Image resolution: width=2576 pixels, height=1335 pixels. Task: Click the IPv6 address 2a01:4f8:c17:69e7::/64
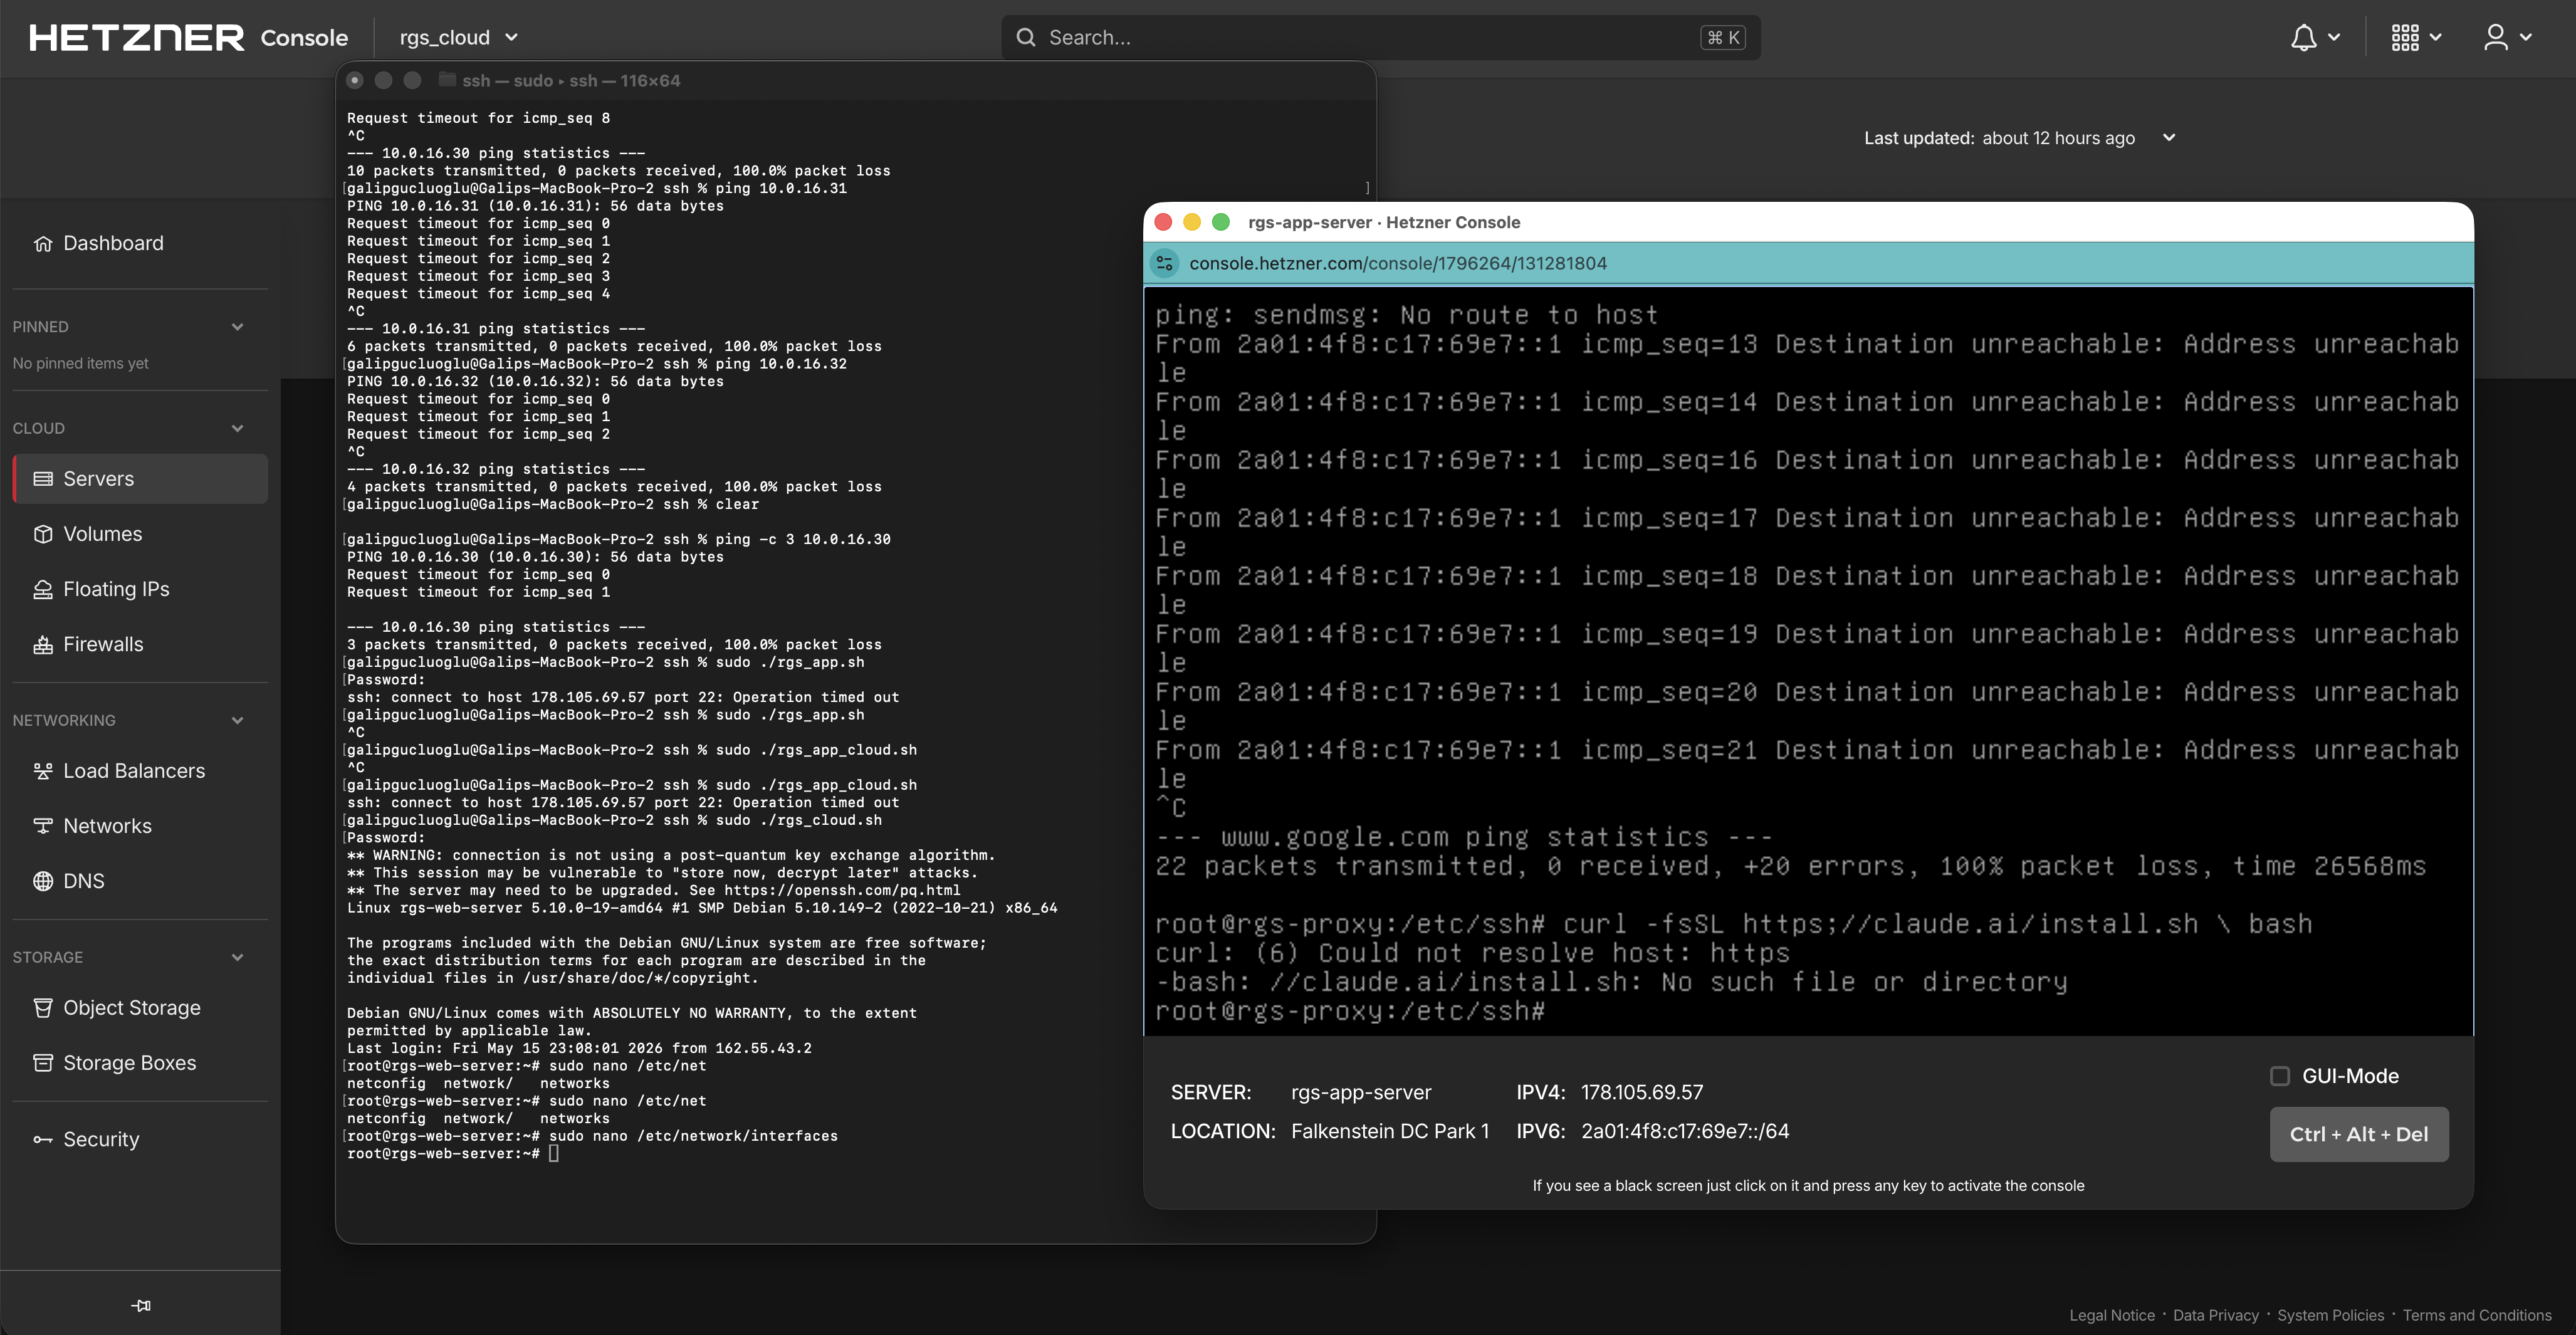[x=1685, y=1131]
